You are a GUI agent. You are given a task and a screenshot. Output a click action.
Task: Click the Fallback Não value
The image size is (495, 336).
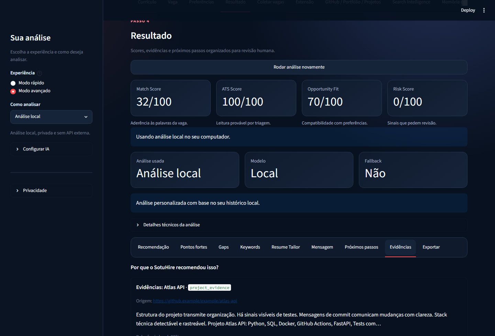click(375, 173)
